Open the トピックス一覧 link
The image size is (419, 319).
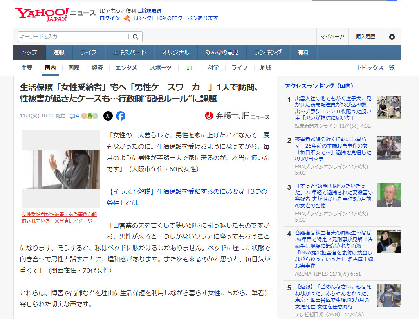point(375,68)
